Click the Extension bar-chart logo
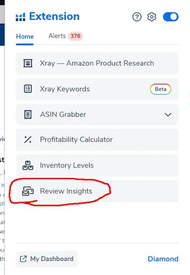The height and width of the screenshot is (275, 190). click(20, 17)
